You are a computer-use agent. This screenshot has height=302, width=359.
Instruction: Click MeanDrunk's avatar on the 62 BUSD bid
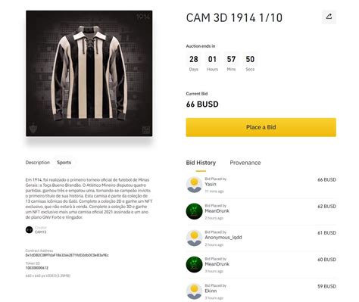194,211
